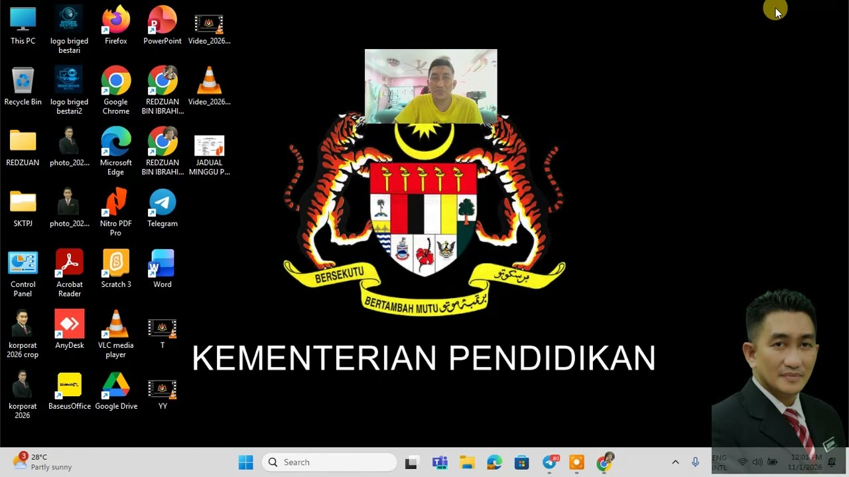Open the volume tray control
Image resolution: width=849 pixels, height=477 pixels.
(757, 462)
